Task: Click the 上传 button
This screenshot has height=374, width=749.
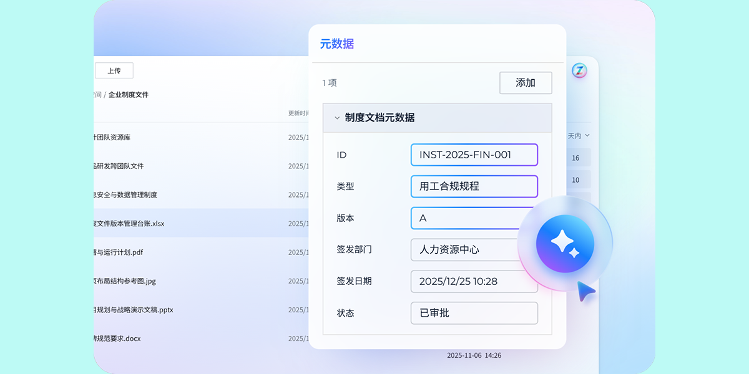Action: coord(114,70)
